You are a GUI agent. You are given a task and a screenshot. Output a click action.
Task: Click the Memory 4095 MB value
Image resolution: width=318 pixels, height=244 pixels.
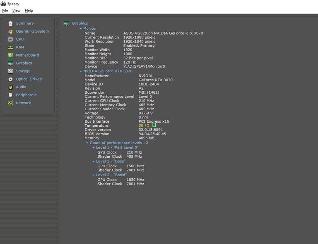(x=147, y=138)
